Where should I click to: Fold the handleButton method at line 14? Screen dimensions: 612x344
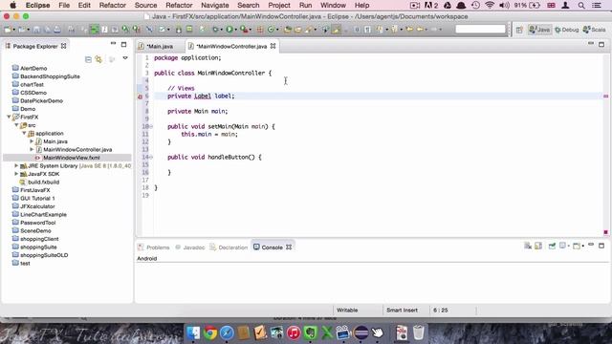[151, 157]
